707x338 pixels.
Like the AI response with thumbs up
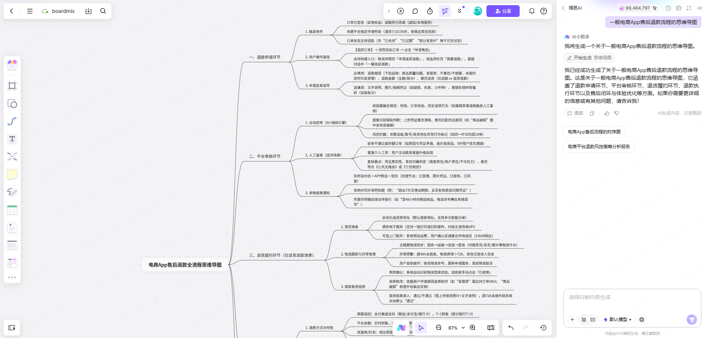pyautogui.click(x=607, y=113)
